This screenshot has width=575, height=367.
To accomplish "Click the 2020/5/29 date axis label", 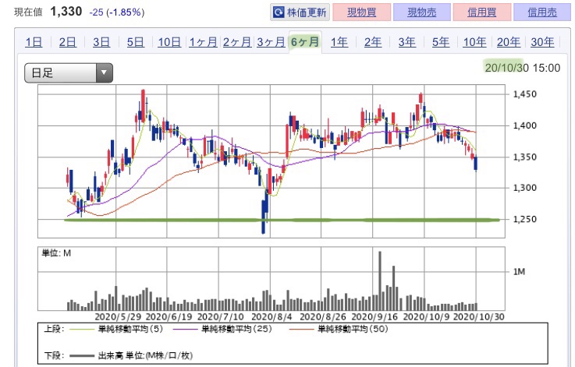I will pyautogui.click(x=118, y=317).
